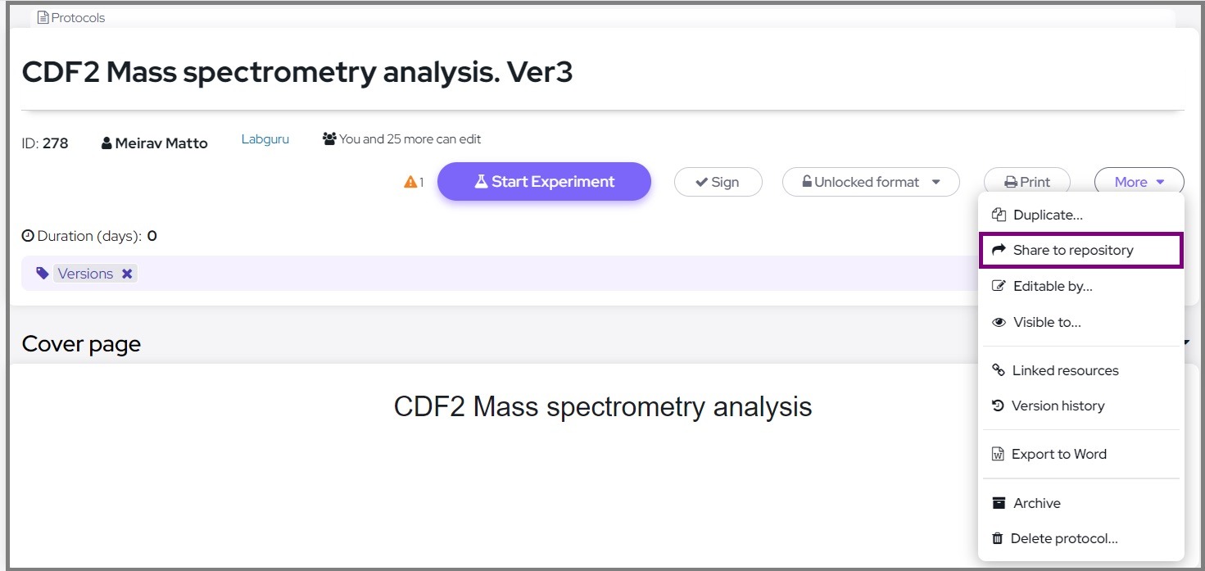Remove the Versions tag with x icon
Image resolution: width=1205 pixels, height=571 pixels.
click(x=127, y=274)
